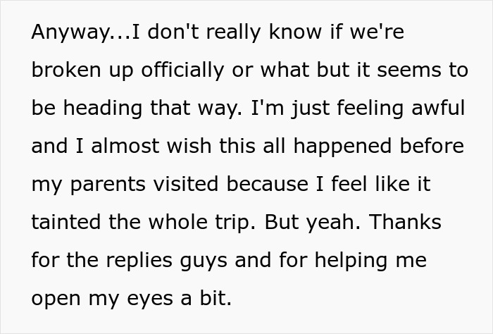Click the word "because" in the paragraph

[x=267, y=184]
